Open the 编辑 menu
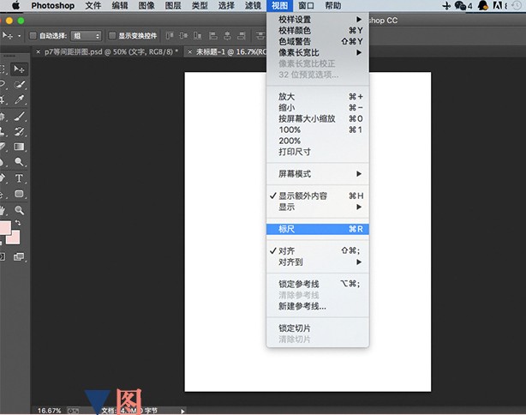 pos(120,5)
